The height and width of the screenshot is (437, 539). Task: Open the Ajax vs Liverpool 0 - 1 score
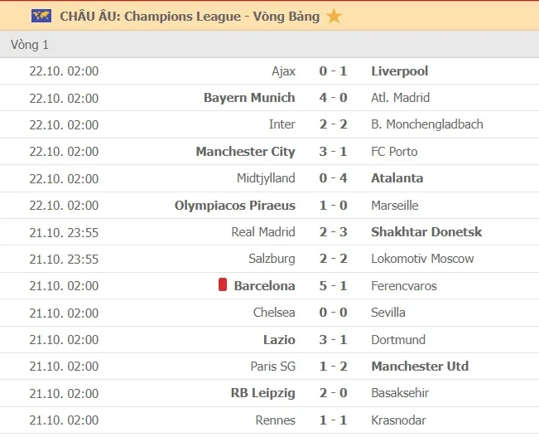tap(333, 71)
